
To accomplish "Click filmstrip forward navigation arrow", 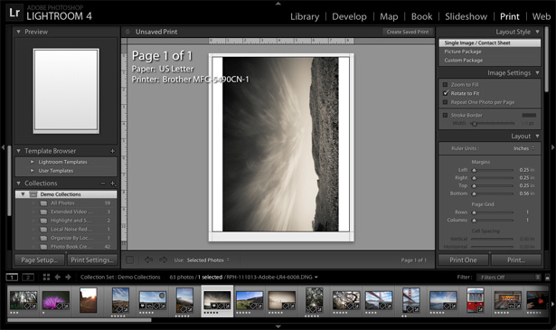I will pyautogui.click(x=68, y=278).
